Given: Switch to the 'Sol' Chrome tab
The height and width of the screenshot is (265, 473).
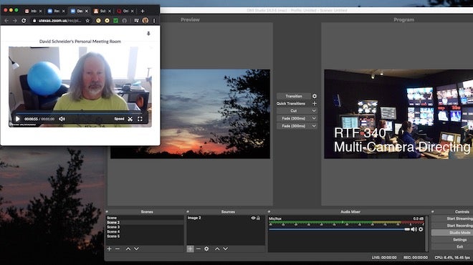Looking at the screenshot, I should (x=102, y=11).
